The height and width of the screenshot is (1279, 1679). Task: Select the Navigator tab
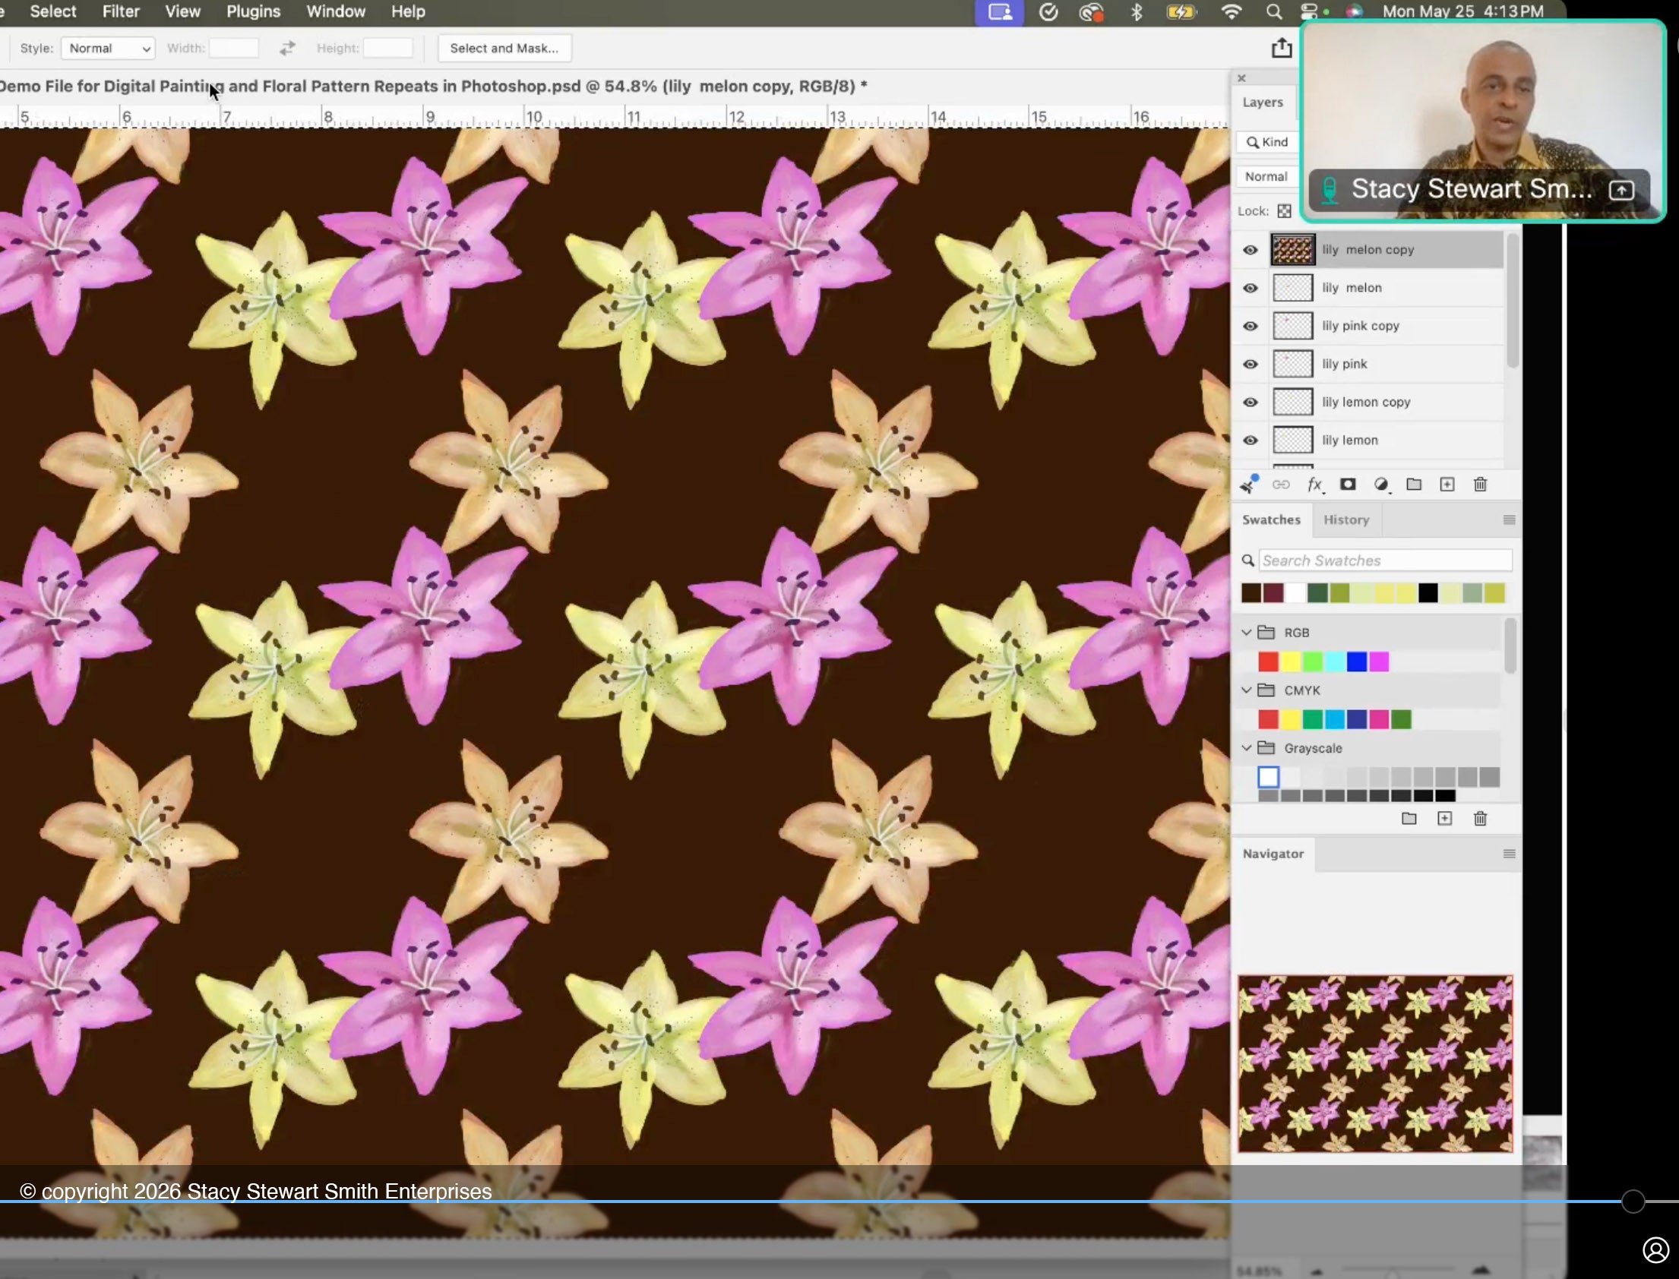1273,854
